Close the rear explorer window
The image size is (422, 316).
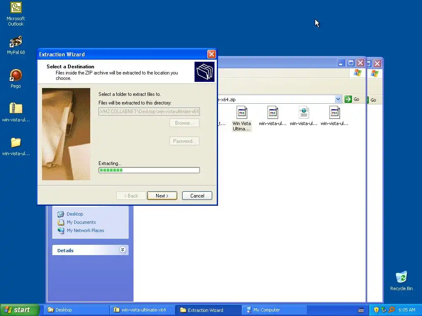(x=377, y=63)
